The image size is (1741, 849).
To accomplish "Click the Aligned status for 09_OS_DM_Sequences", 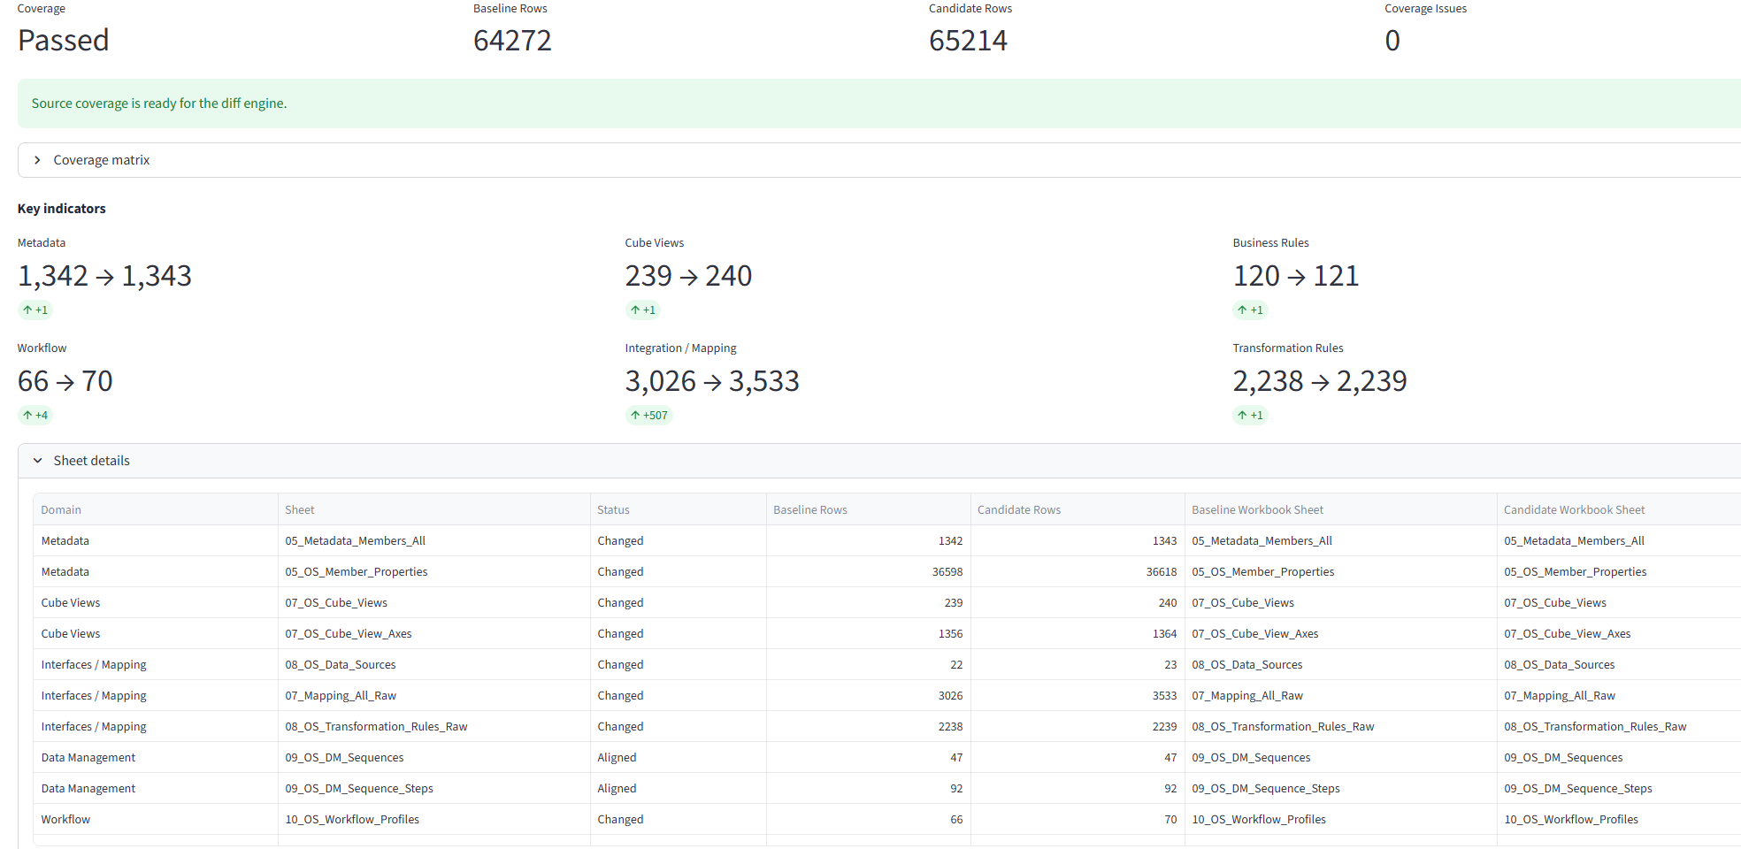I will pos(617,757).
